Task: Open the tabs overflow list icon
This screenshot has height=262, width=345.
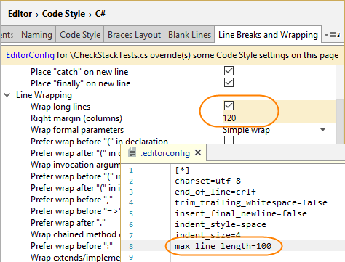Action: click(332, 35)
